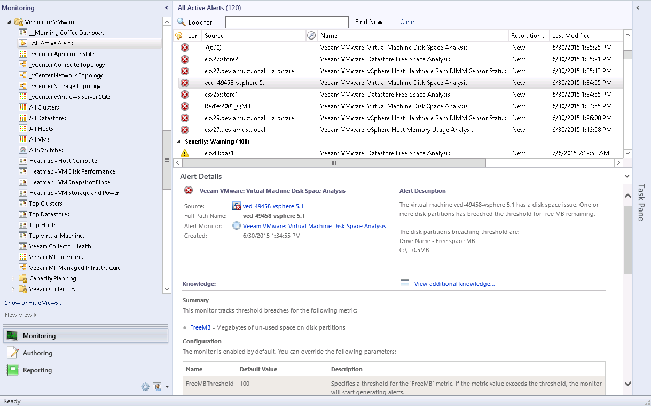Screen dimensions: 651x406
Task: Click the Look for search field
Action: click(287, 22)
